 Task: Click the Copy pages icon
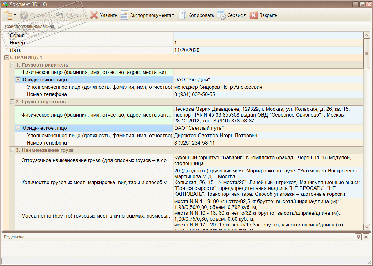(x=182, y=15)
